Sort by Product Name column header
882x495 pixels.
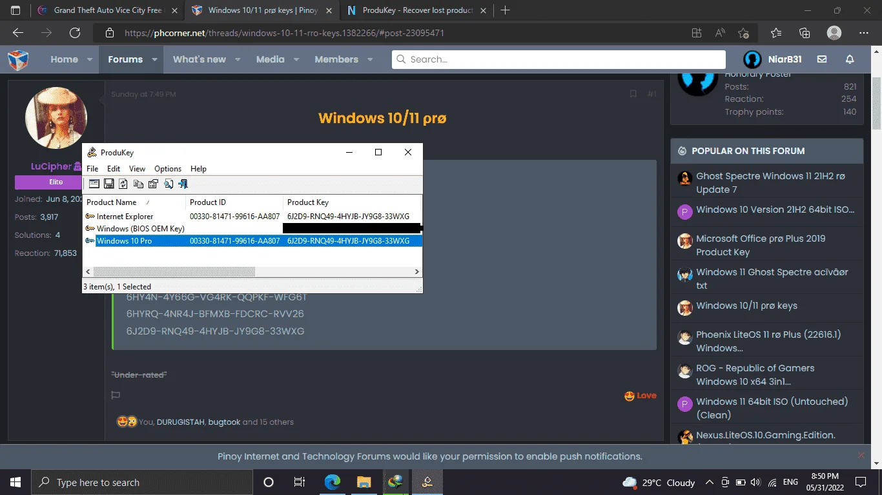click(x=134, y=202)
